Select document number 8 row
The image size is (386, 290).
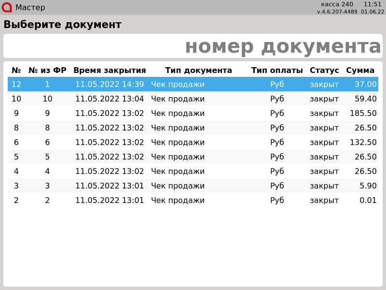click(193, 128)
